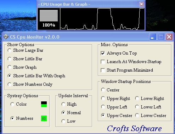Image resolution: width=175 pixels, height=134 pixels.
Task: Click the 100% CPU usage bar indicator
Action: point(49,19)
